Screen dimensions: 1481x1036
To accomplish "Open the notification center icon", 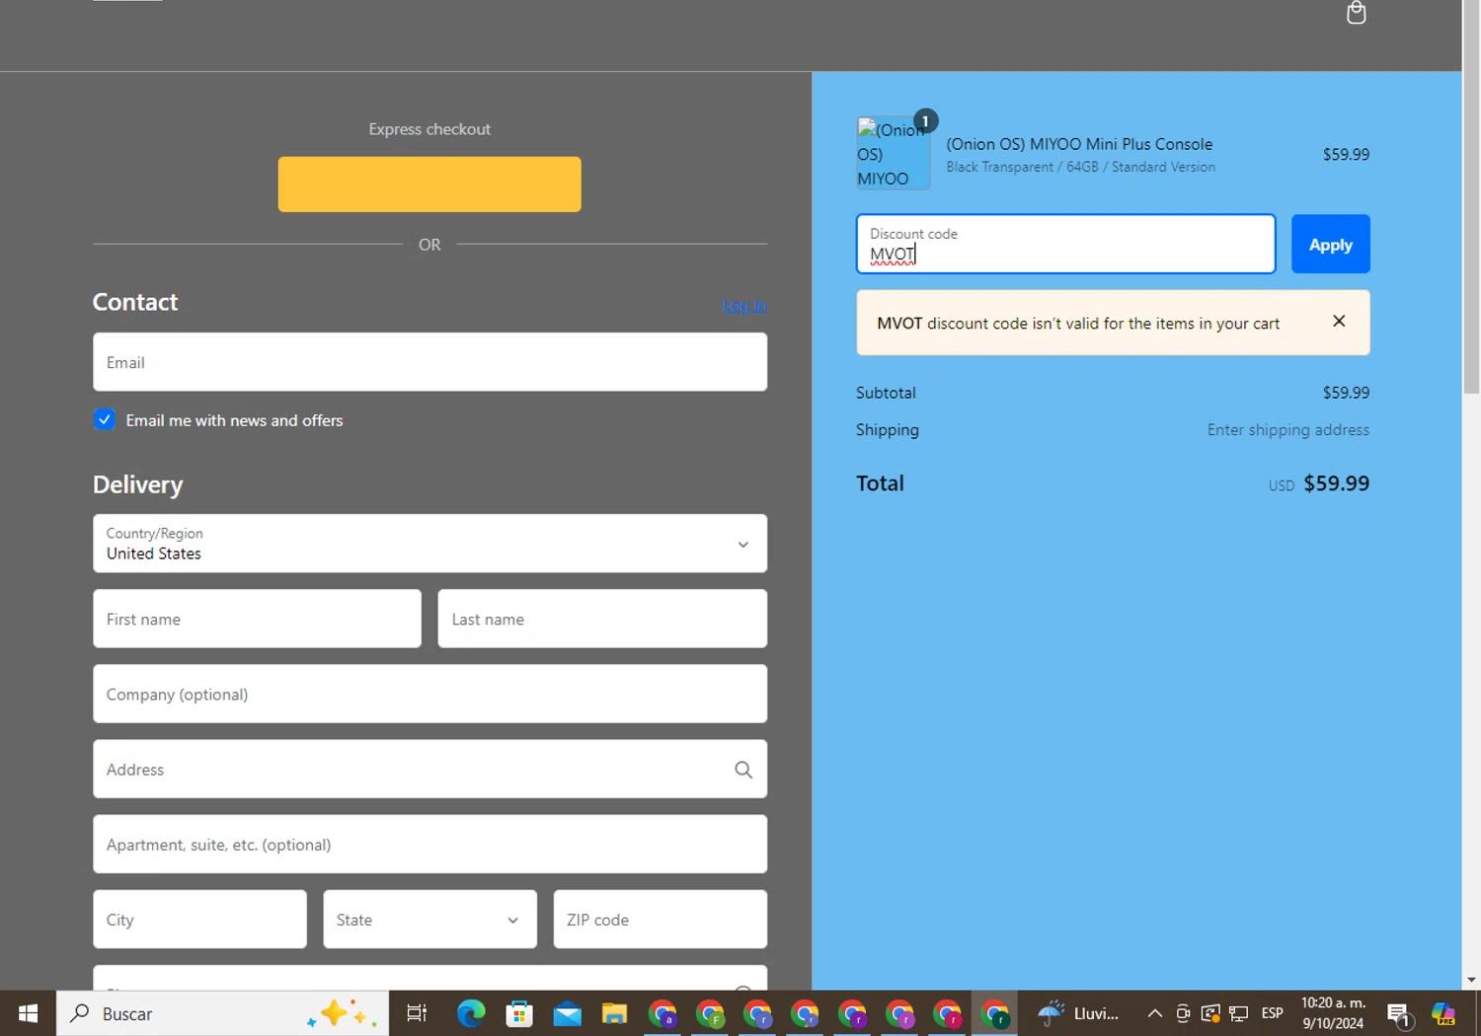I will [x=1398, y=1013].
